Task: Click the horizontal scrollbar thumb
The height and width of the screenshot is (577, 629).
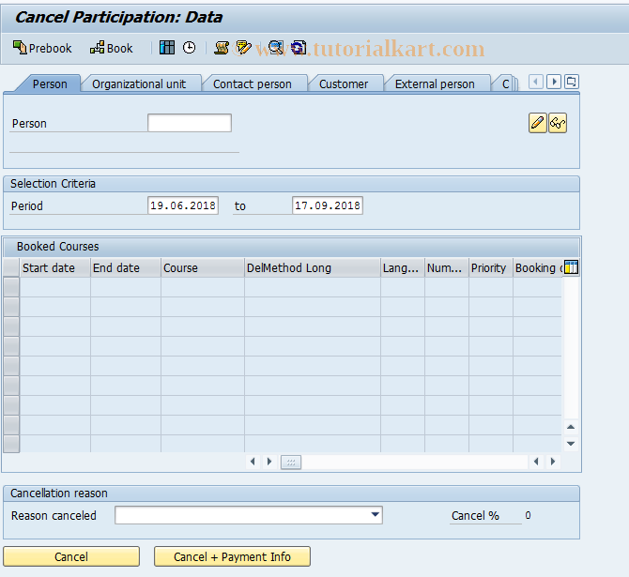Action: click(291, 462)
